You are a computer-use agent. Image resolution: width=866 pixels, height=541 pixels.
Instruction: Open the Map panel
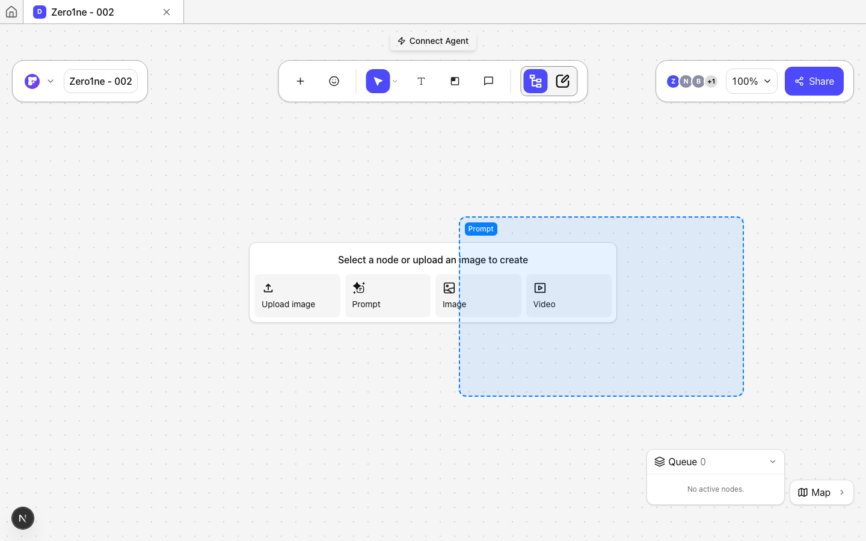click(821, 492)
